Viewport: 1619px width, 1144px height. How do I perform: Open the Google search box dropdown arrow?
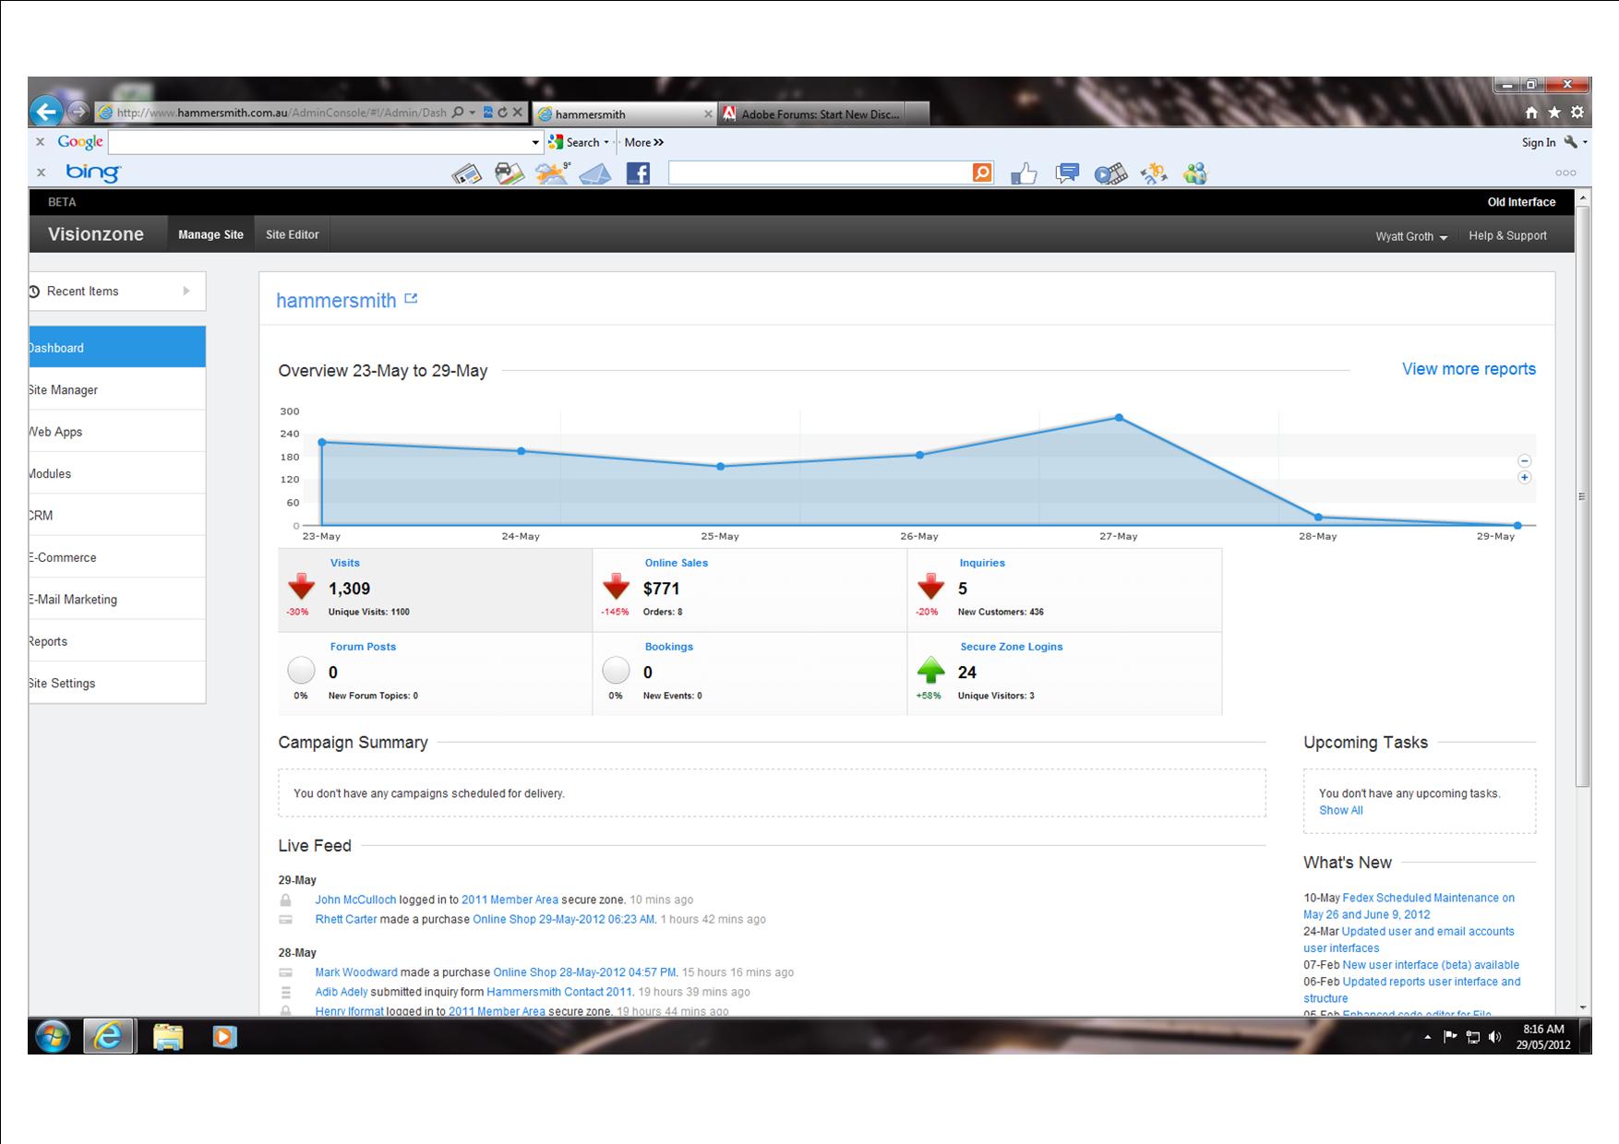click(x=535, y=143)
